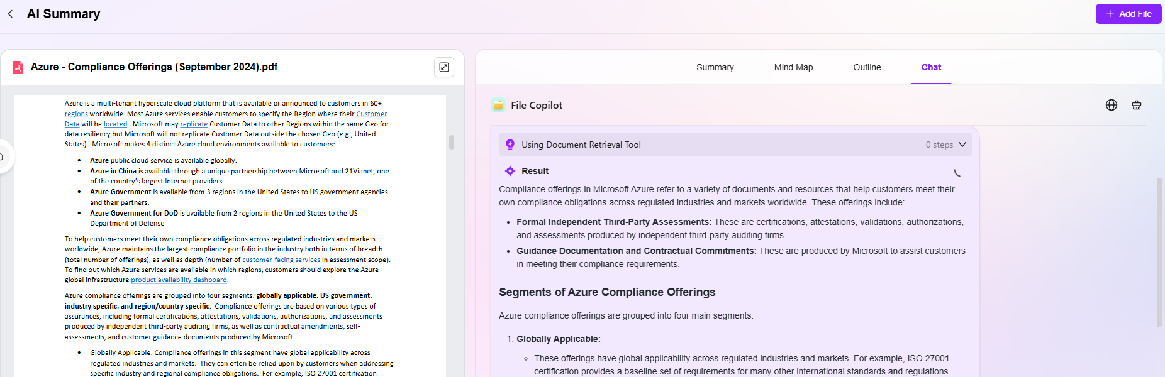1165x377 pixels.
Task: Switch to the Mind Map tab
Action: [793, 67]
